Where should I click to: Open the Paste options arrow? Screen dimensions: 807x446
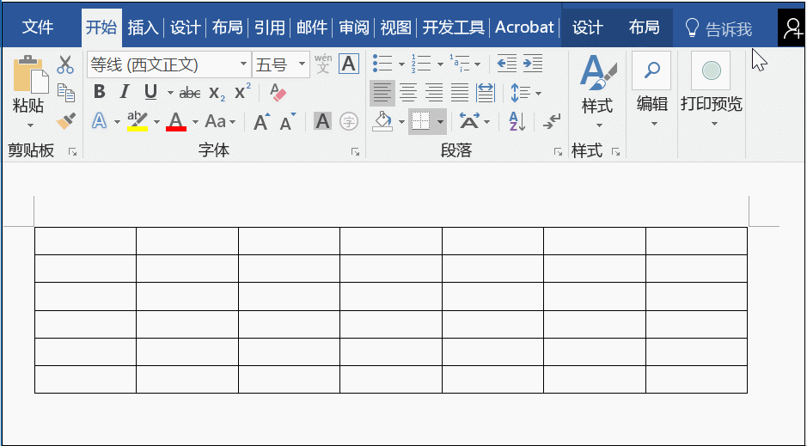point(30,125)
